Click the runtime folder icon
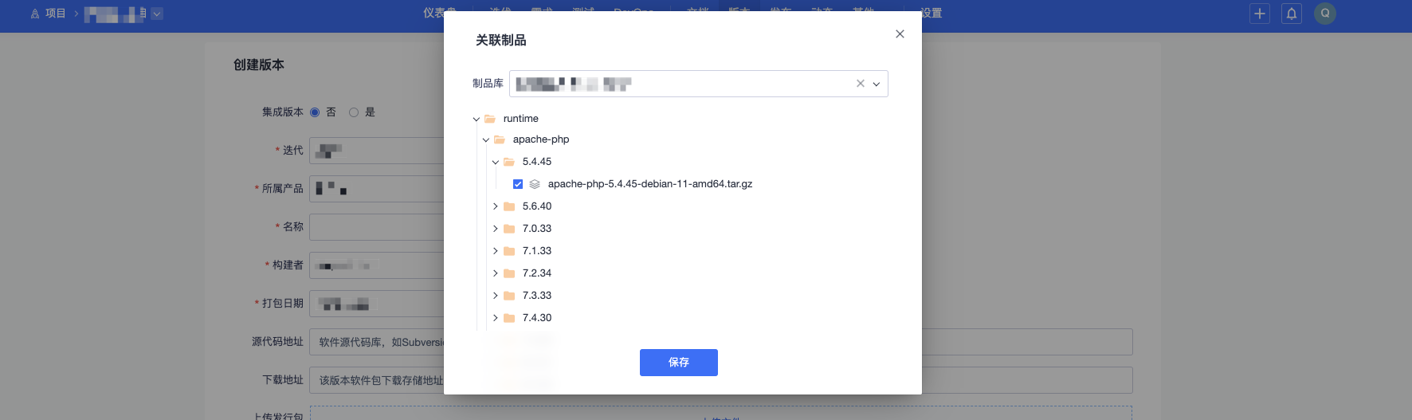Image resolution: width=1412 pixels, height=420 pixels. (x=490, y=119)
